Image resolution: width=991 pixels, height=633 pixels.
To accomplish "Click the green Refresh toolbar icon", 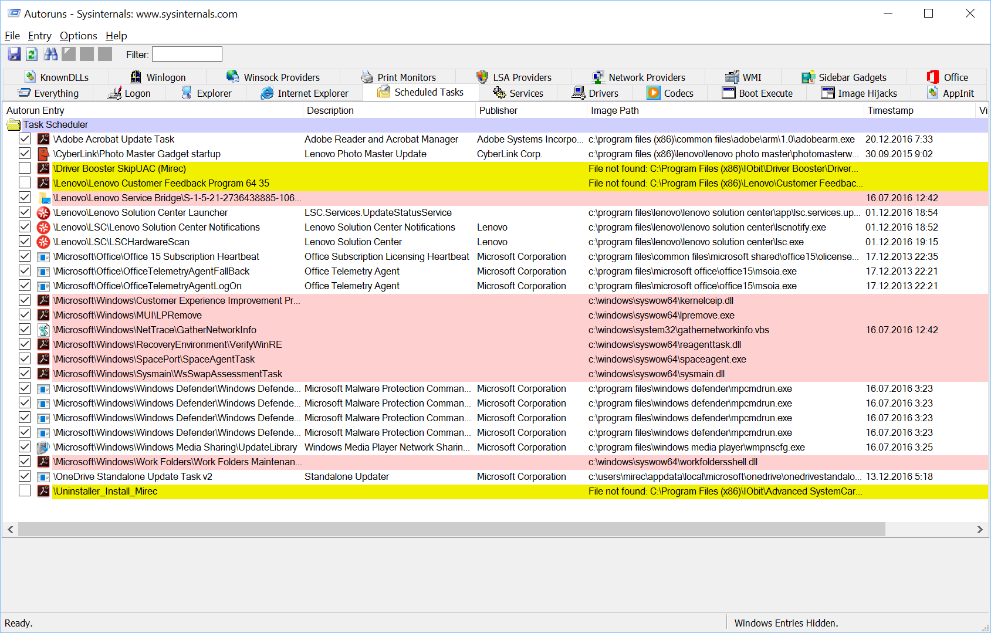I will [32, 55].
